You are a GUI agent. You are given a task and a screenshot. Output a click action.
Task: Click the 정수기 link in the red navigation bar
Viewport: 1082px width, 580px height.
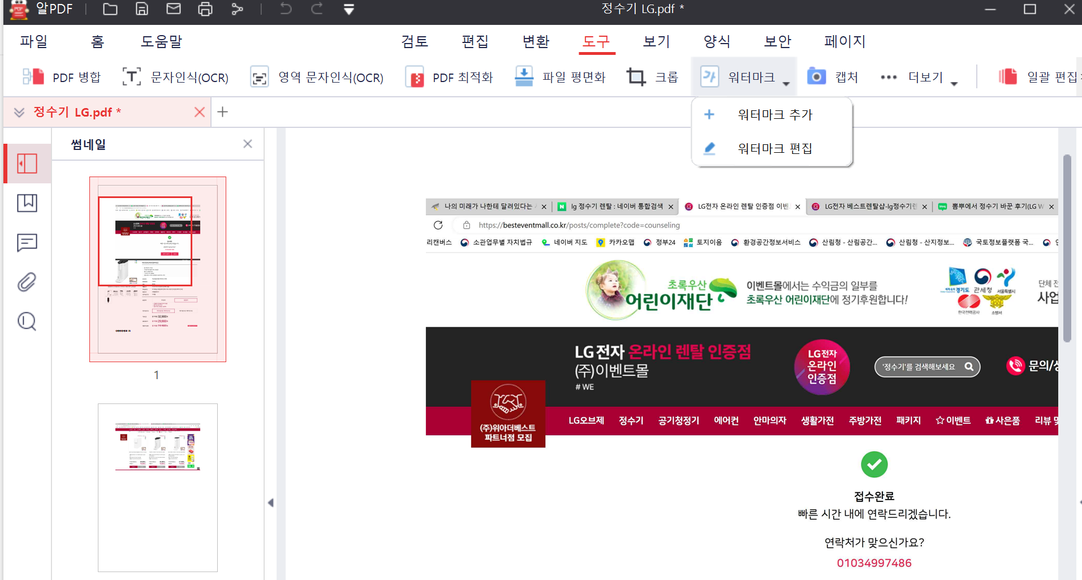[x=631, y=420]
